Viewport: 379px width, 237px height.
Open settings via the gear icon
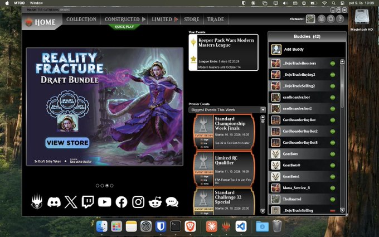tap(331, 19)
